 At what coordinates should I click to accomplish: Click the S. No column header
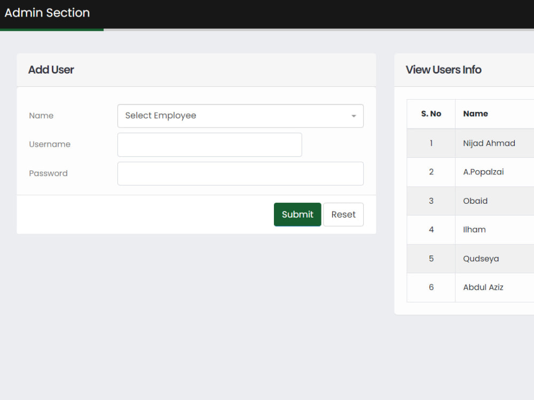click(431, 114)
